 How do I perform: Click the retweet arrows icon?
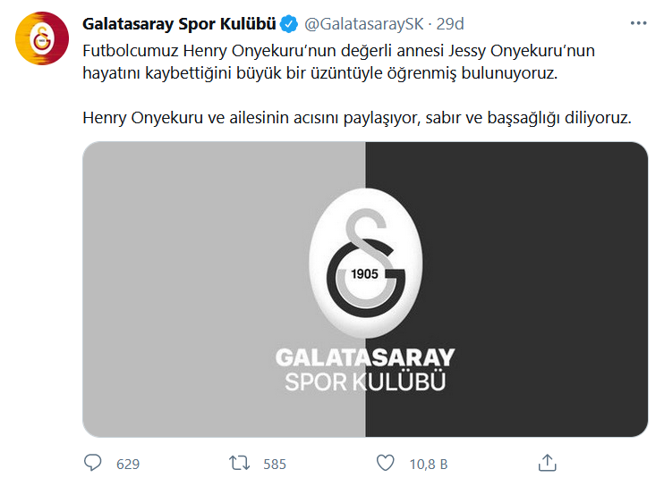(239, 463)
